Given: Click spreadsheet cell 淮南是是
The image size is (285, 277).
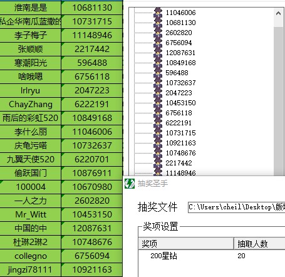Looking at the screenshot, I should click(31, 8).
